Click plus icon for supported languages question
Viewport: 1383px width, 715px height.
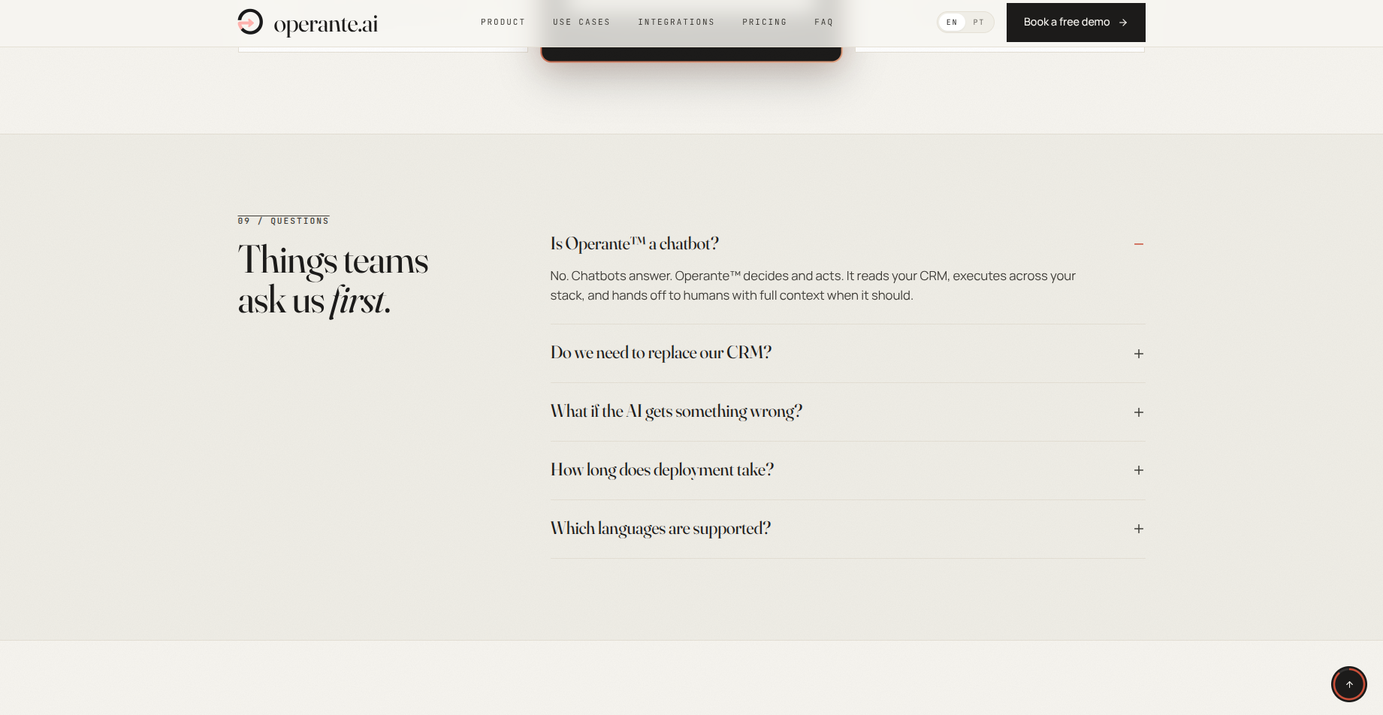[x=1139, y=529]
